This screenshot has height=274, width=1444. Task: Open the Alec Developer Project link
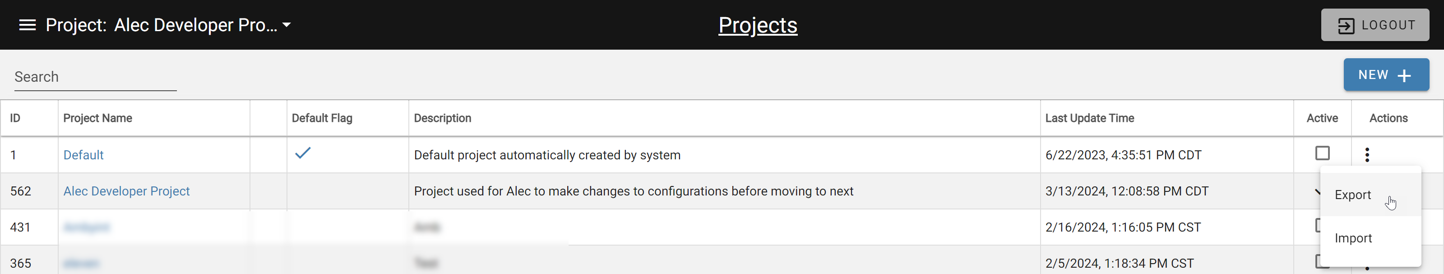coord(126,191)
